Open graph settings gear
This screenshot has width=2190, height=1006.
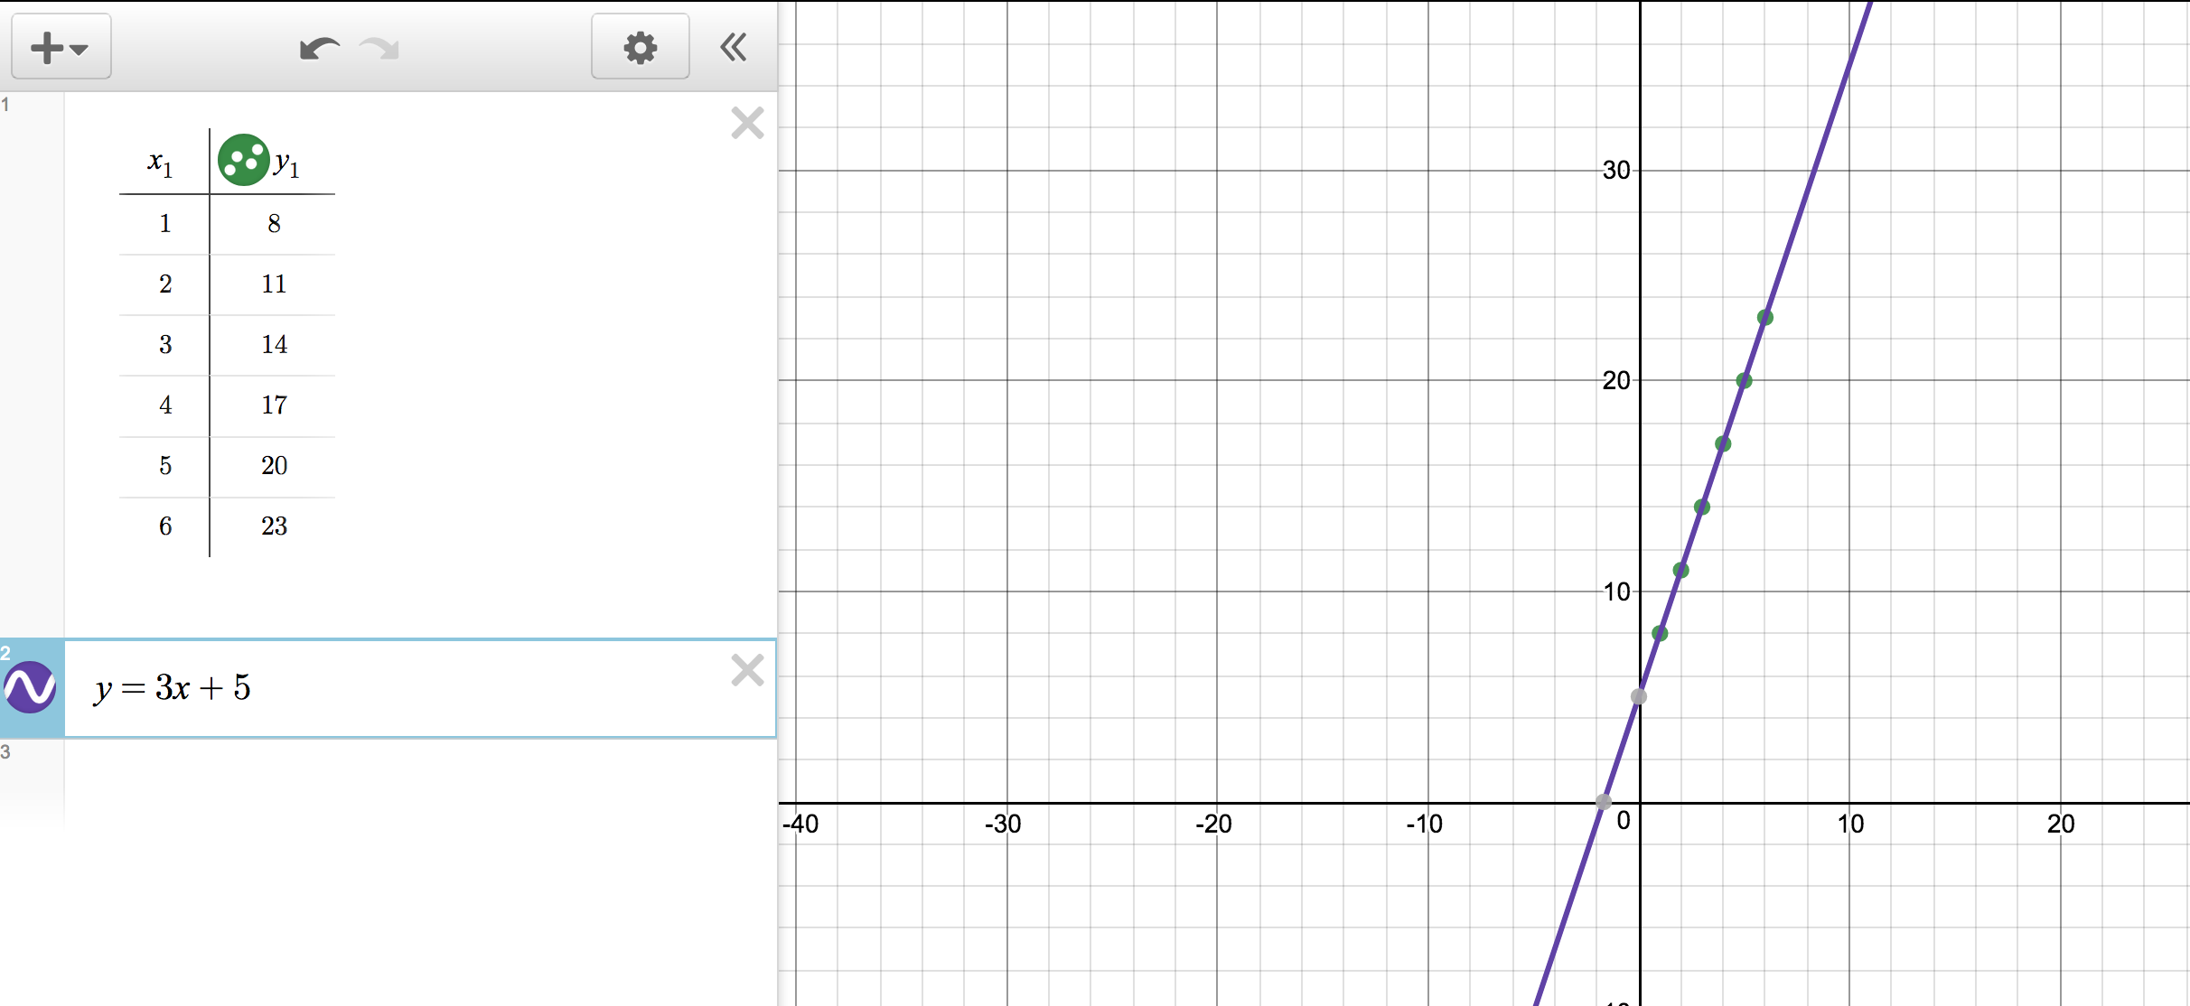pyautogui.click(x=640, y=47)
